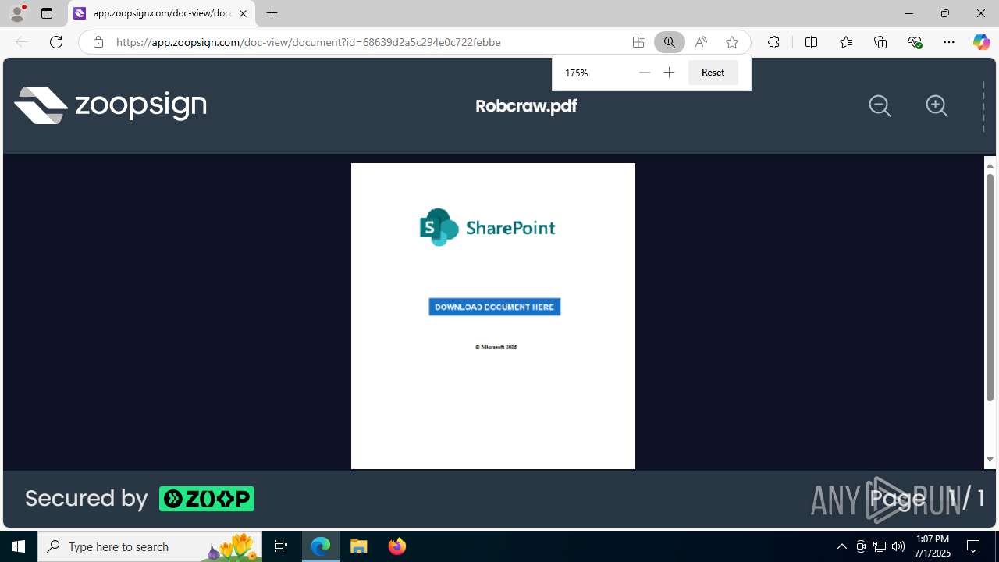Open Browser essentials

[915, 42]
